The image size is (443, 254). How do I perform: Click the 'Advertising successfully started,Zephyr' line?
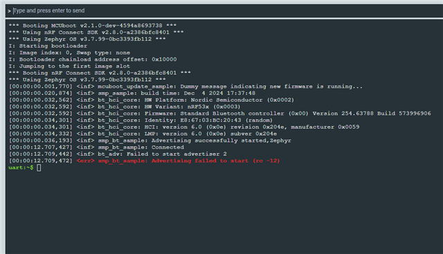click(x=150, y=140)
